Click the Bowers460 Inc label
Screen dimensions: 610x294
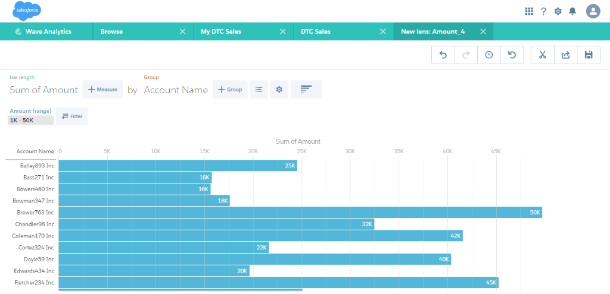pos(35,189)
